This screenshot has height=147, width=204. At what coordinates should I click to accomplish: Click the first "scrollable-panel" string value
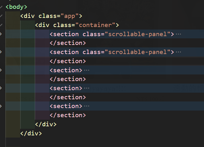coord(137,34)
